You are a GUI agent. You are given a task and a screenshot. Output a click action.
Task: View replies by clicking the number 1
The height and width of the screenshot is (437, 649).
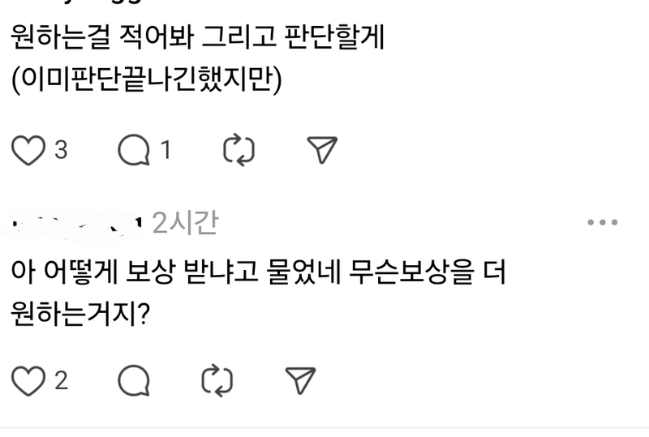(165, 150)
